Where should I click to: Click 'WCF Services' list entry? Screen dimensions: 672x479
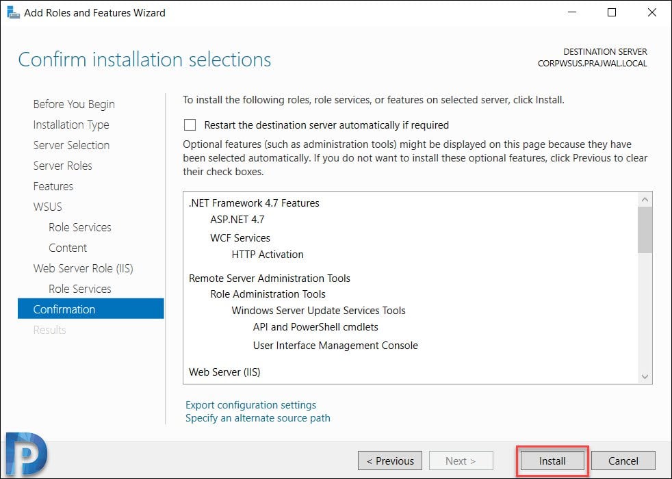pyautogui.click(x=240, y=237)
